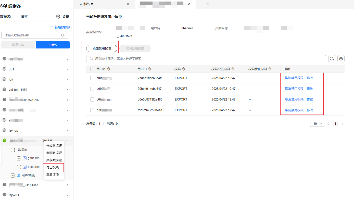Click the settings gear icon beside 设置

[58, 17]
